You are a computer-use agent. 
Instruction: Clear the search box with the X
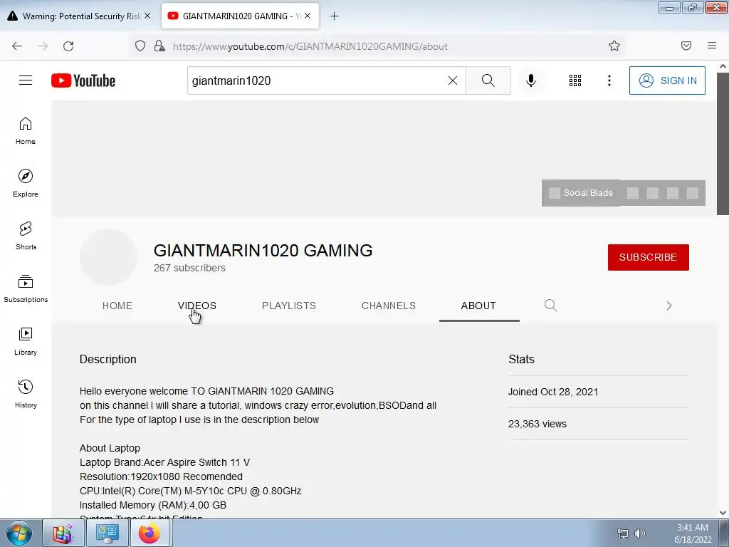pyautogui.click(x=452, y=80)
